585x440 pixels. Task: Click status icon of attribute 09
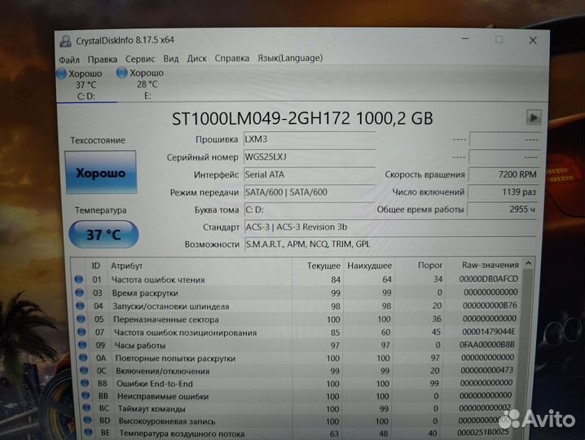click(x=82, y=345)
